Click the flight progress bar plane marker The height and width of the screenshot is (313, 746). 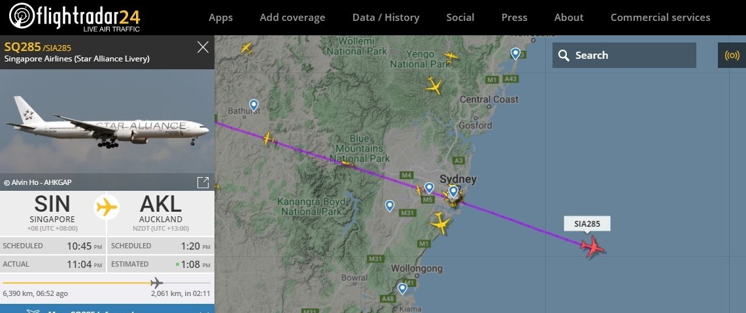coord(156,282)
